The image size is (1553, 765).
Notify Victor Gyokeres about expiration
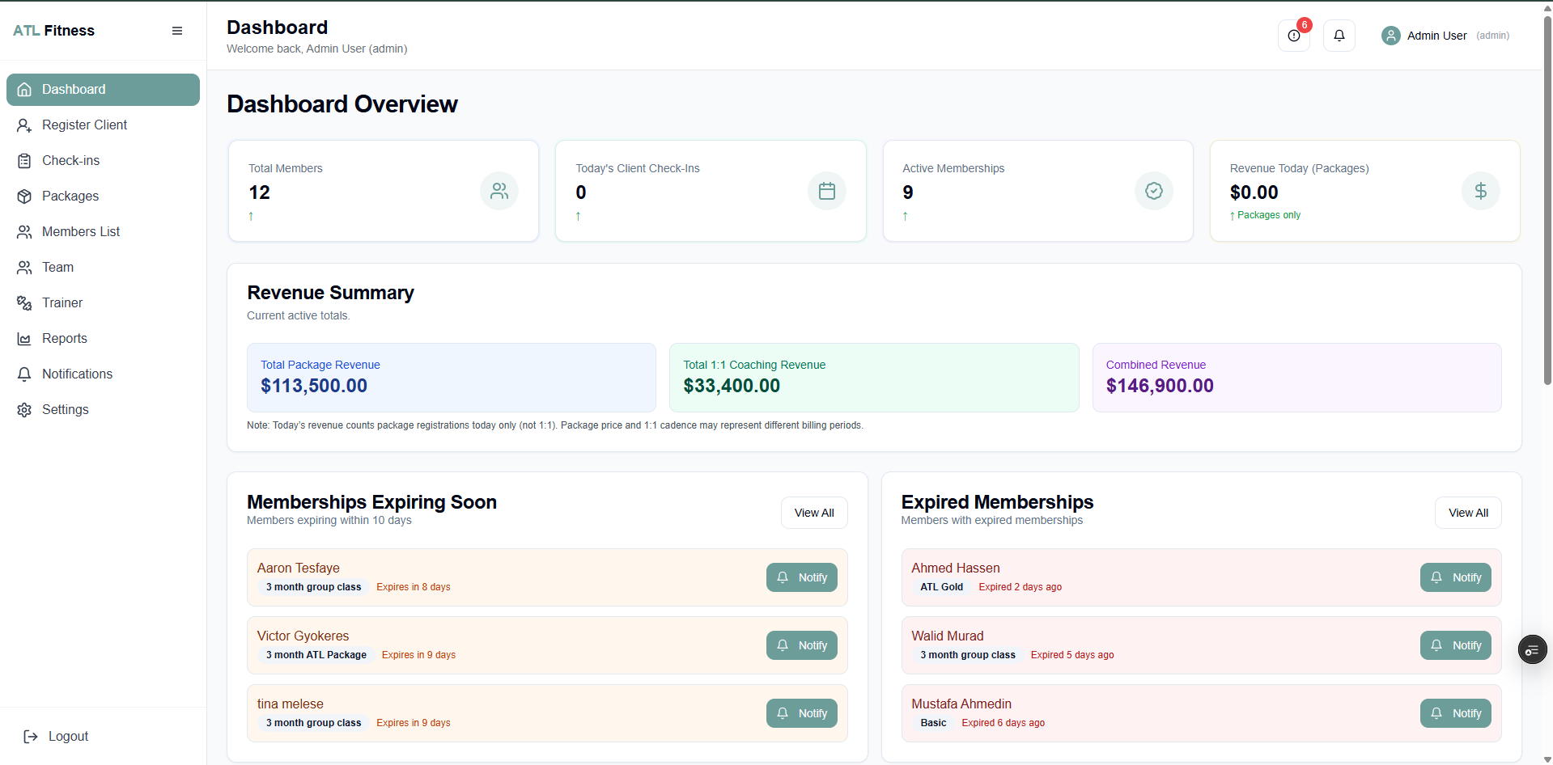802,645
